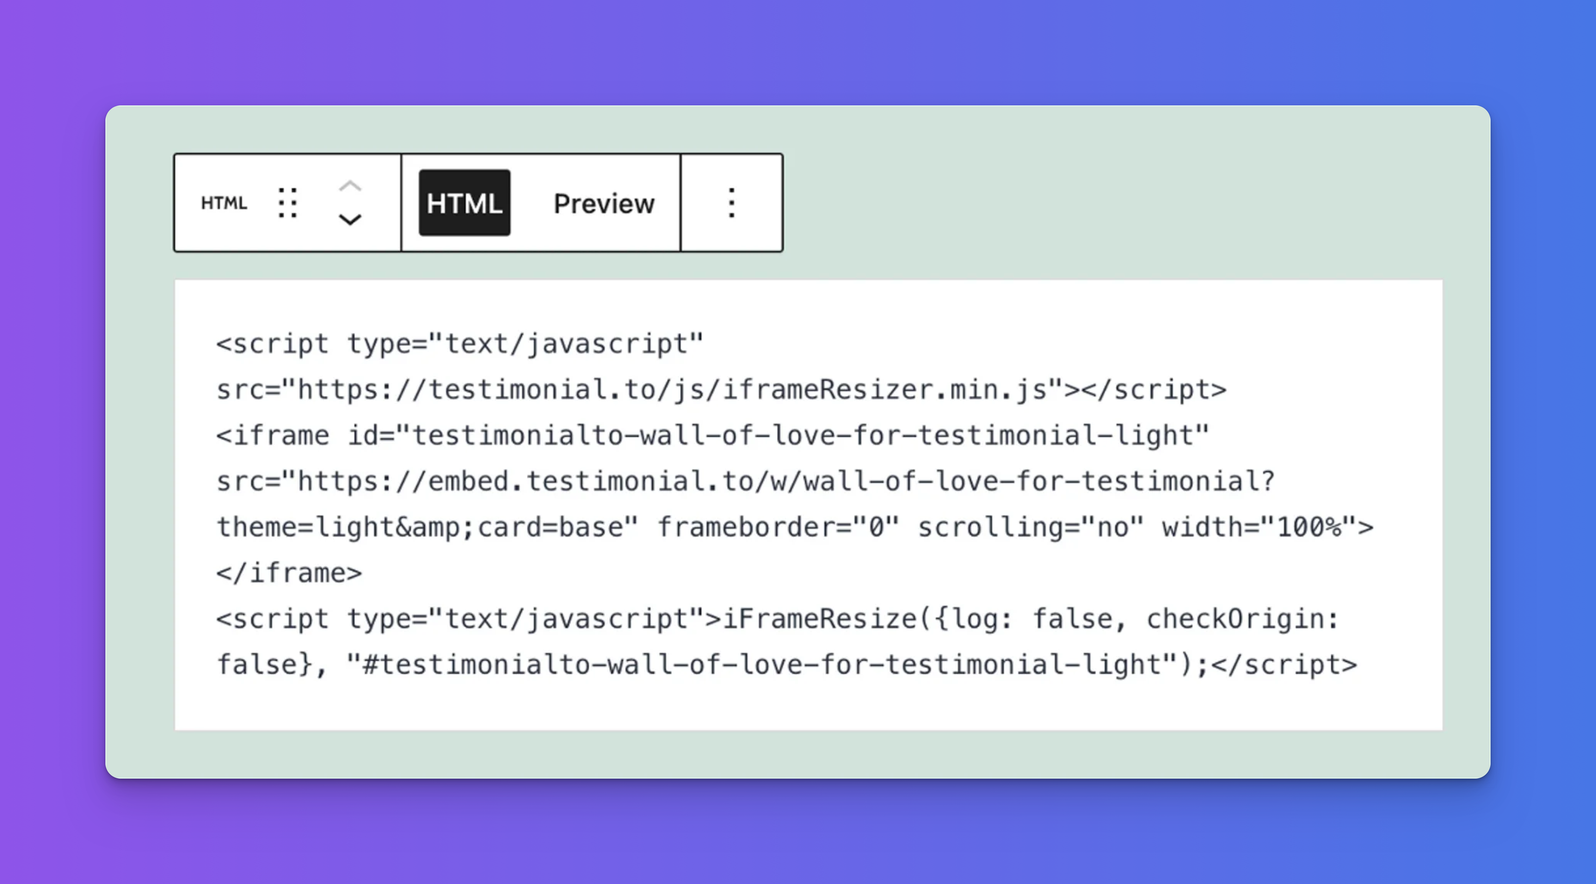Click the HTML block type icon
The width and height of the screenshot is (1596, 884).
224,203
